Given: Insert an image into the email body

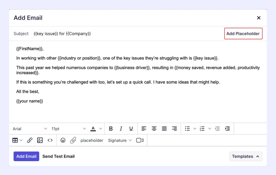Looking at the screenshot, I should (40, 140).
